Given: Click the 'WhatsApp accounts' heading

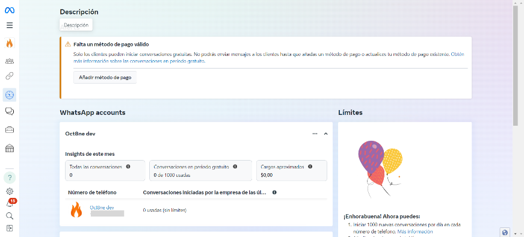Looking at the screenshot, I should [x=93, y=112].
